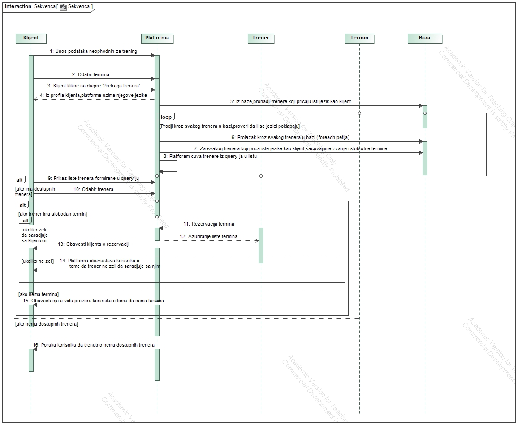The width and height of the screenshot is (522, 440).
Task: Select the Klijent lifeline head
Action: pos(31,38)
